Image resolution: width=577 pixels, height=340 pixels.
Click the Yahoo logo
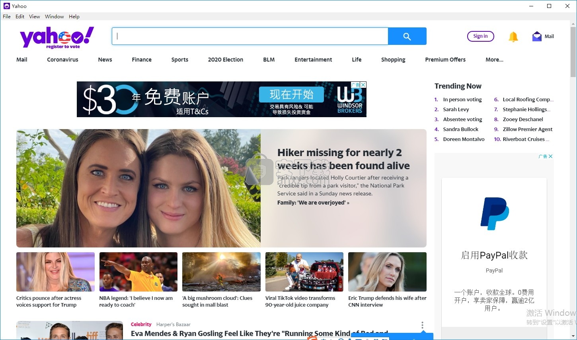(57, 38)
